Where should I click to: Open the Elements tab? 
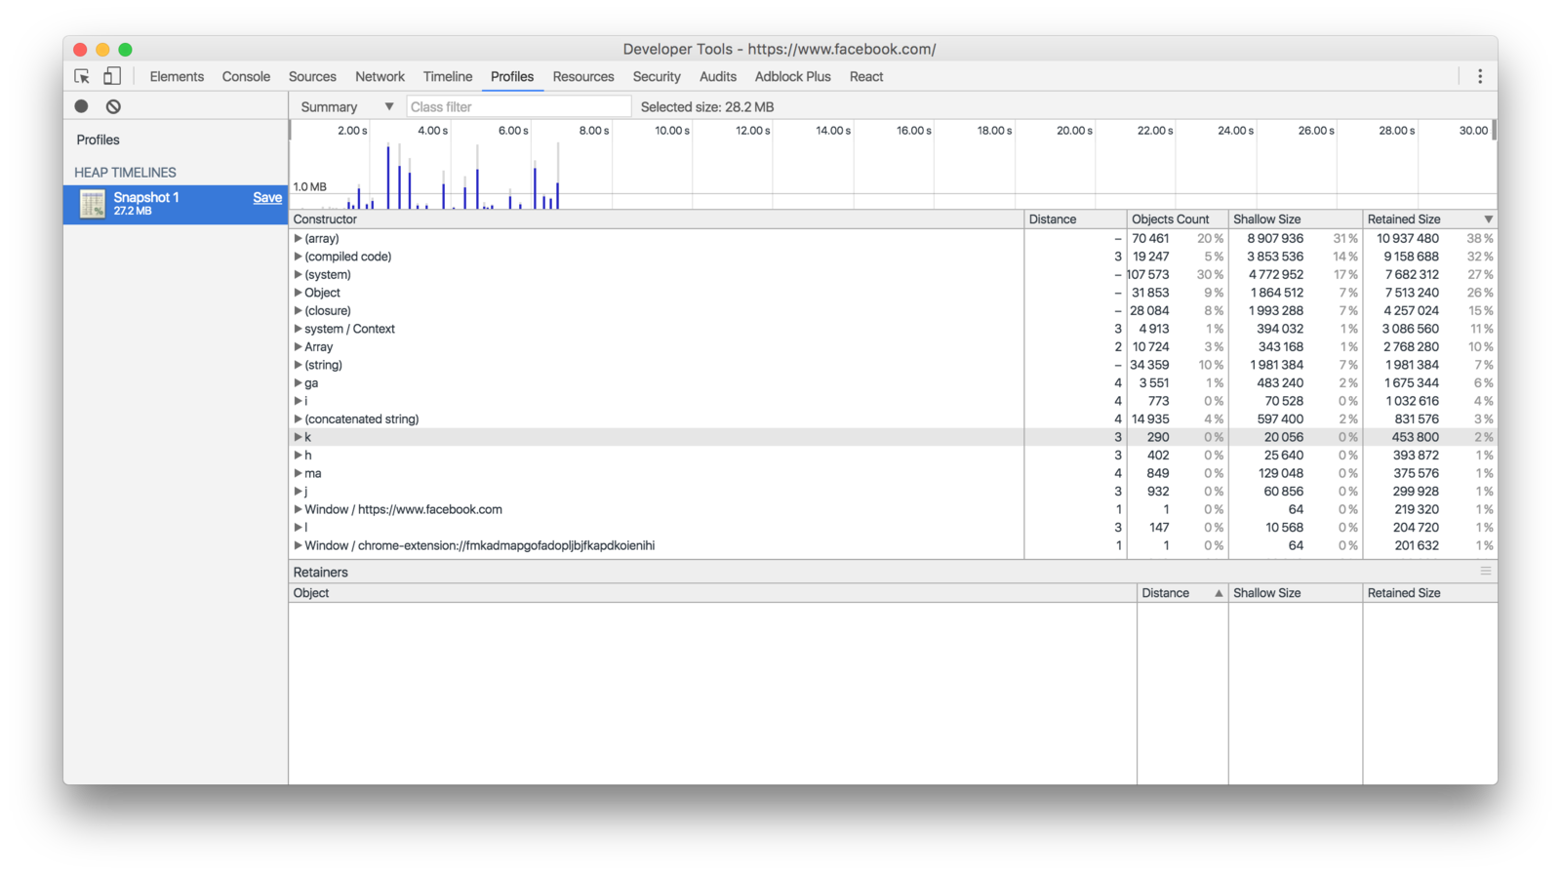coord(177,76)
